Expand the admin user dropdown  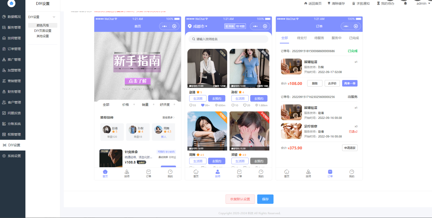[x=423, y=4]
